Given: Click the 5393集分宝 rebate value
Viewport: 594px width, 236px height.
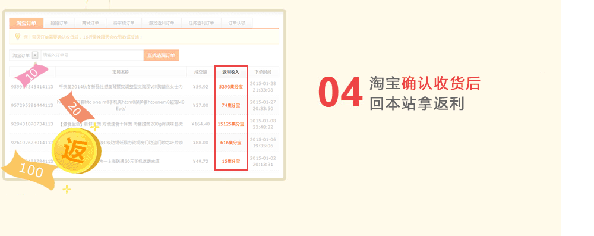Looking at the screenshot, I should pos(230,87).
